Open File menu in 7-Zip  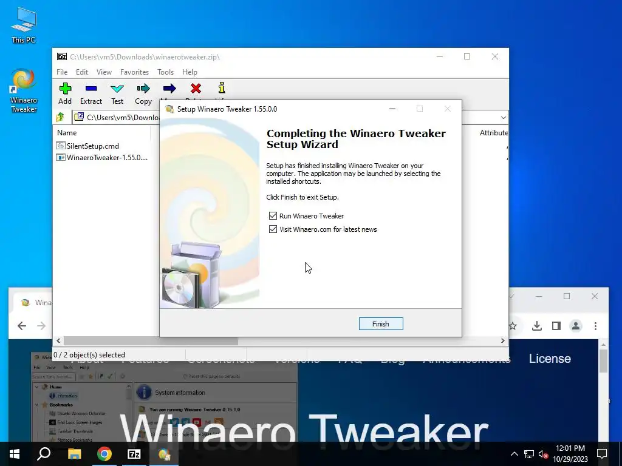click(62, 72)
